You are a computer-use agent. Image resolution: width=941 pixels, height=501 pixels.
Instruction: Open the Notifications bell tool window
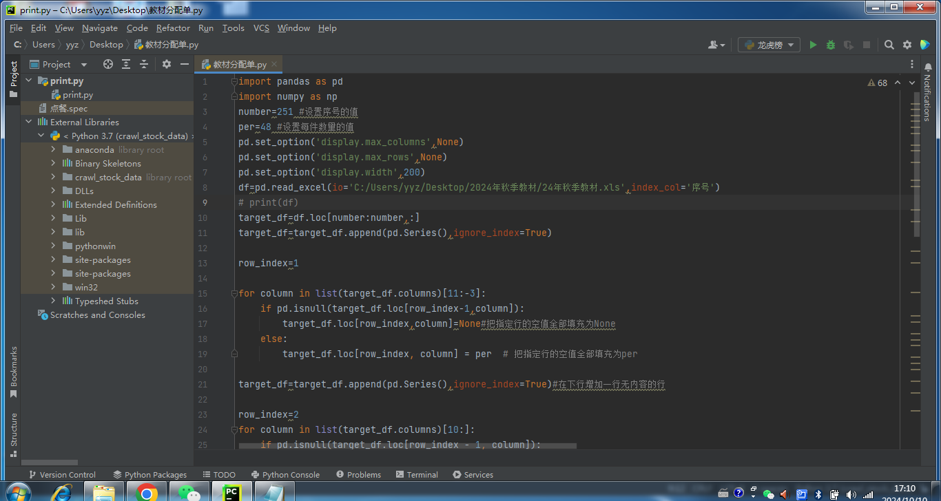point(927,91)
